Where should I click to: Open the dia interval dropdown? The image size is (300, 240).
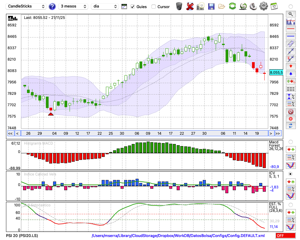pyautogui.click(x=105, y=6)
